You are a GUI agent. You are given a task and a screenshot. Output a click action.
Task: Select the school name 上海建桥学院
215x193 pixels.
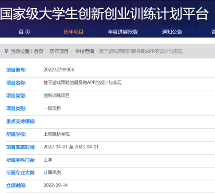click(57, 134)
